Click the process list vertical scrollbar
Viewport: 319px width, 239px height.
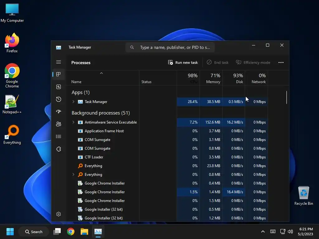pyautogui.click(x=287, y=97)
